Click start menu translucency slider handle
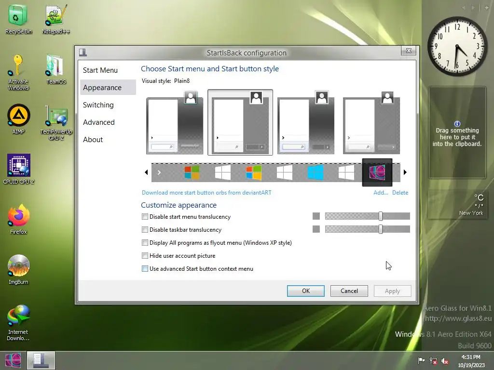The width and height of the screenshot is (494, 370). click(x=381, y=216)
